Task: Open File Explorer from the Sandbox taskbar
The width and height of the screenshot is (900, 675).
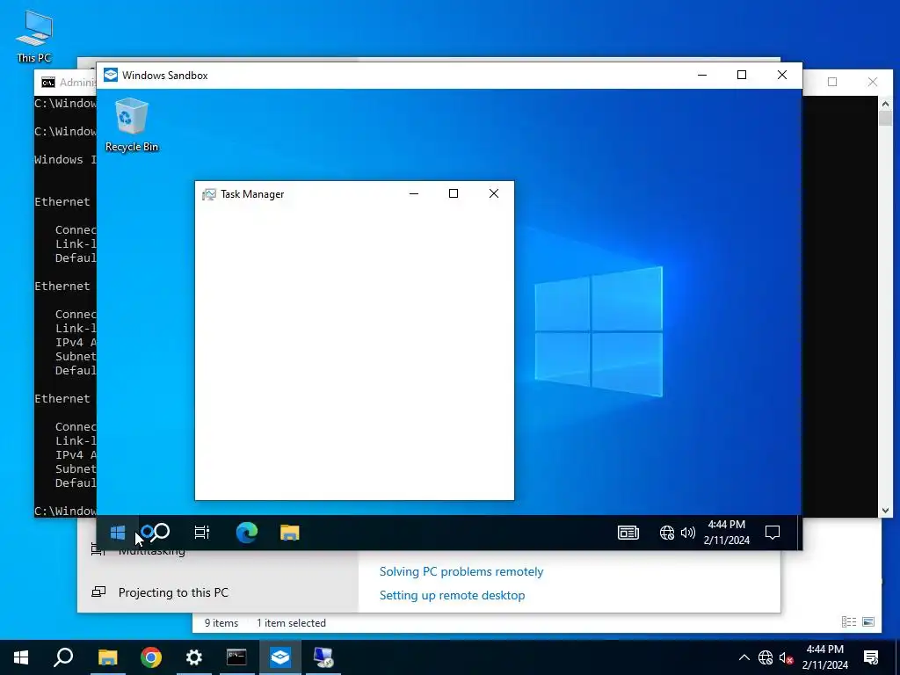Action: pyautogui.click(x=290, y=533)
